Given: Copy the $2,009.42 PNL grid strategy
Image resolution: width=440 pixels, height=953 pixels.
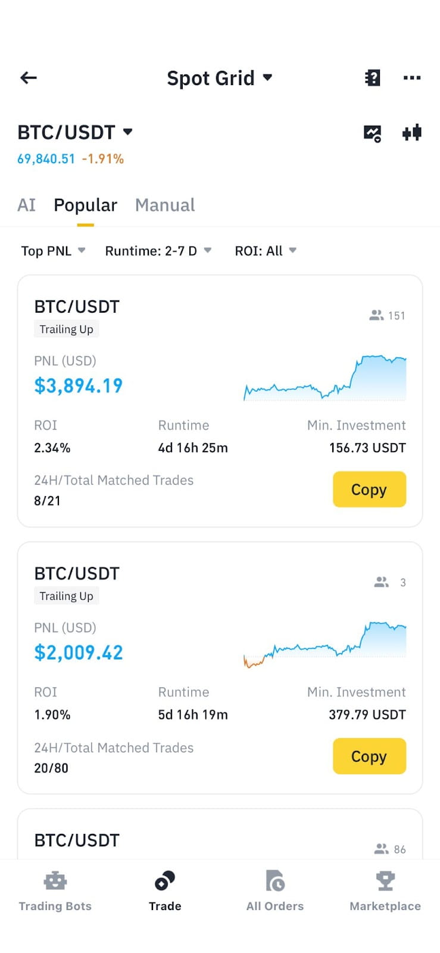Looking at the screenshot, I should (369, 756).
